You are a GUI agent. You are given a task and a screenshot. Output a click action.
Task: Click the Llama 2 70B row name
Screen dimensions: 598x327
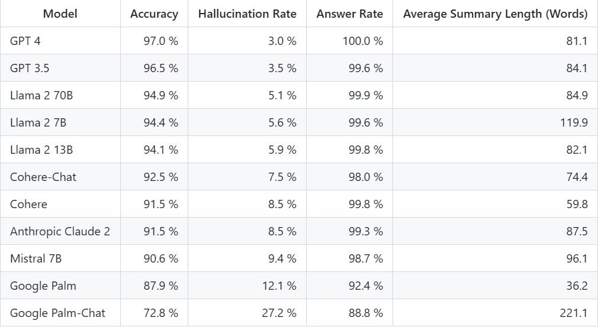(41, 95)
